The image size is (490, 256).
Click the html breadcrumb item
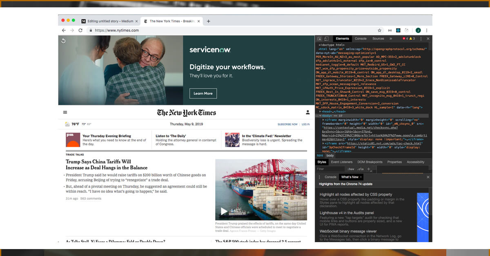pyautogui.click(x=320, y=155)
